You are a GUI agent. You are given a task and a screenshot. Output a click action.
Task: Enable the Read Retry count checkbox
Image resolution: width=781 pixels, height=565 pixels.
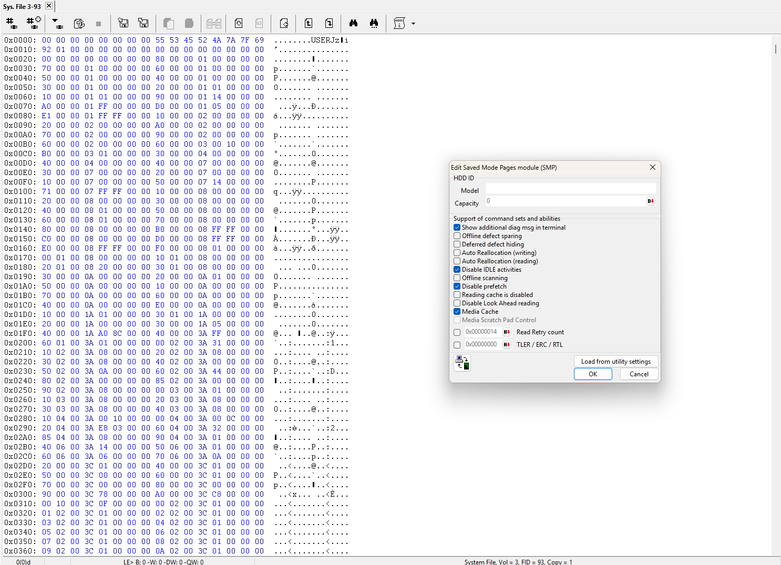click(x=457, y=332)
